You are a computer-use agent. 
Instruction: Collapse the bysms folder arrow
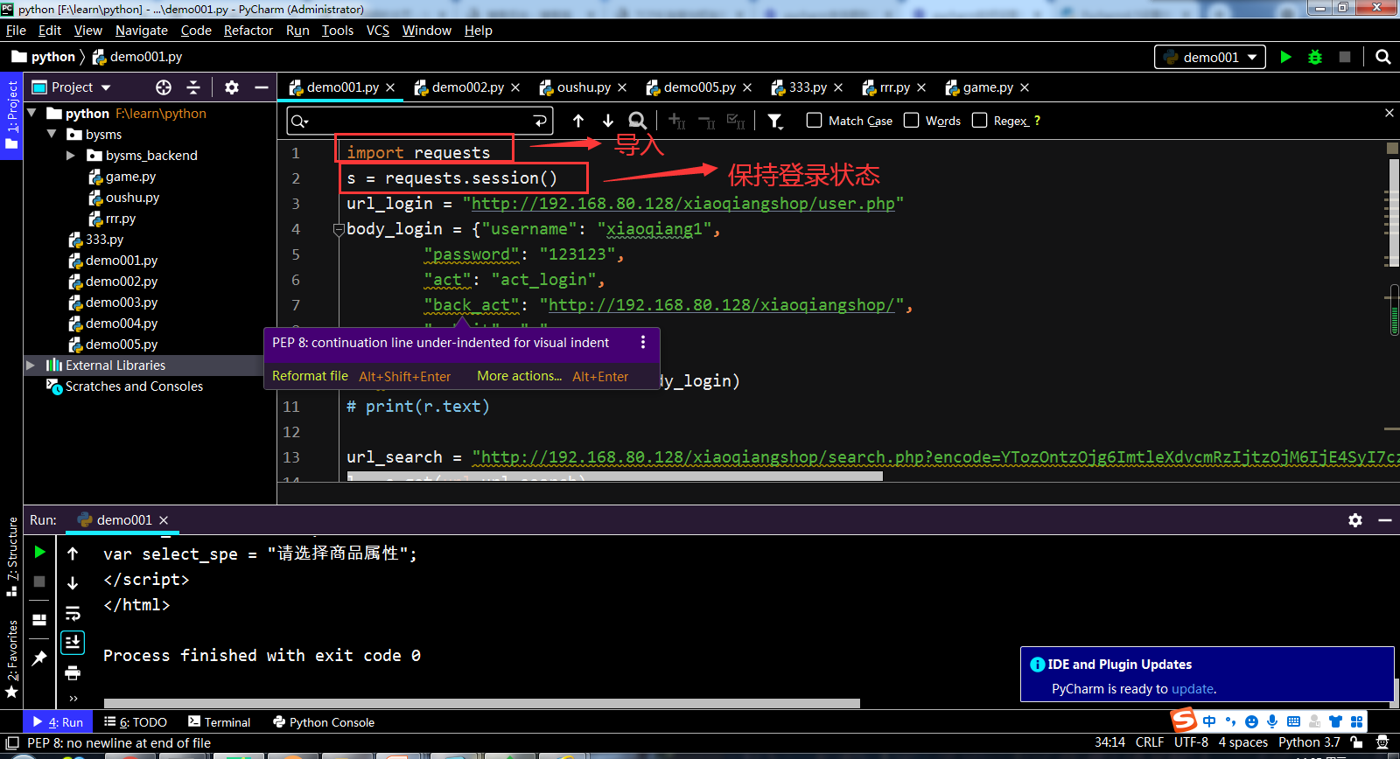[x=52, y=134]
